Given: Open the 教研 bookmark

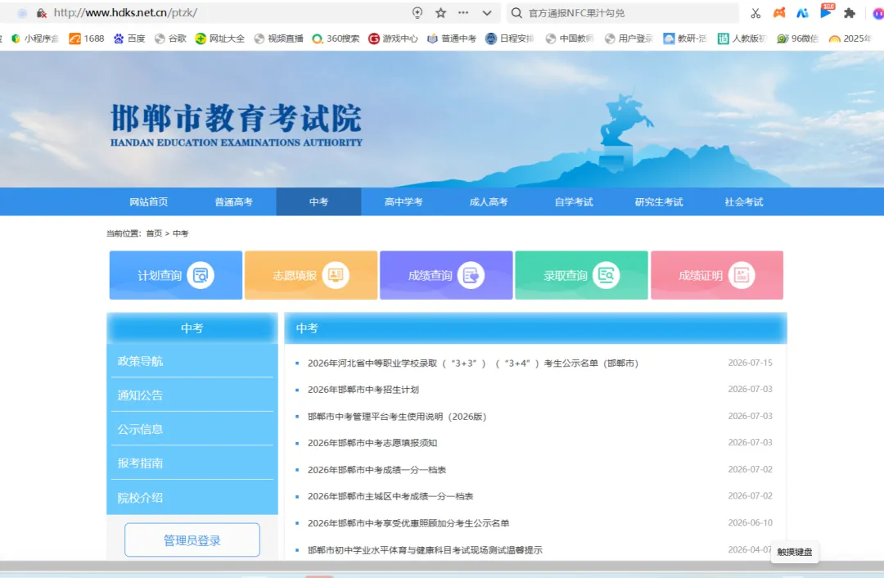Looking at the screenshot, I should coord(686,38).
